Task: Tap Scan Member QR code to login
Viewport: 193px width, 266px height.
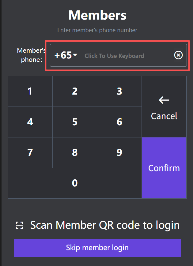Action: (104, 225)
